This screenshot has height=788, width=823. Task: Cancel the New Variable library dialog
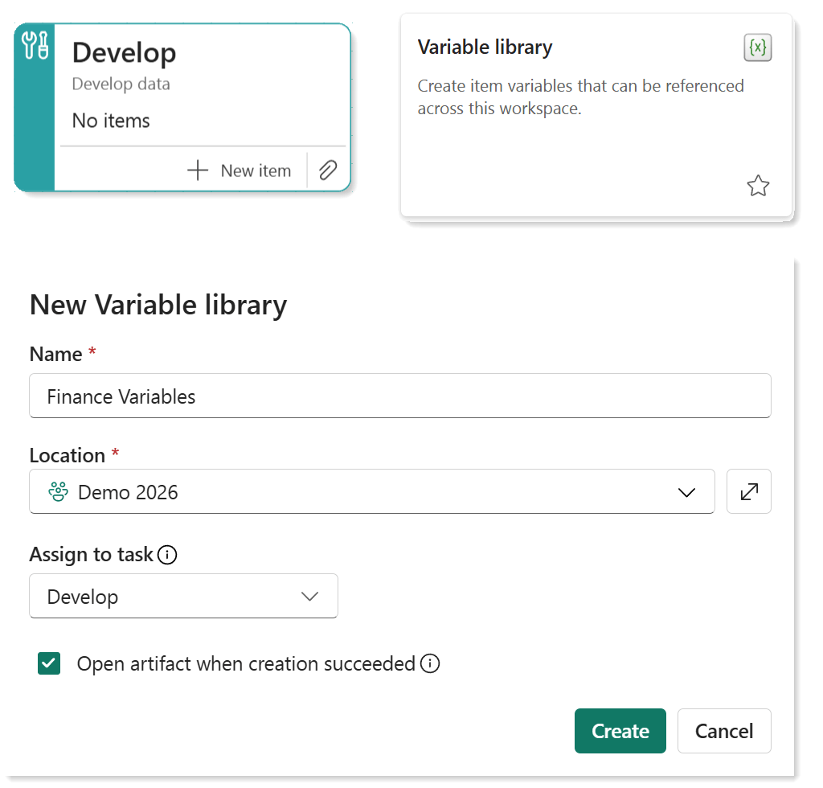point(723,731)
